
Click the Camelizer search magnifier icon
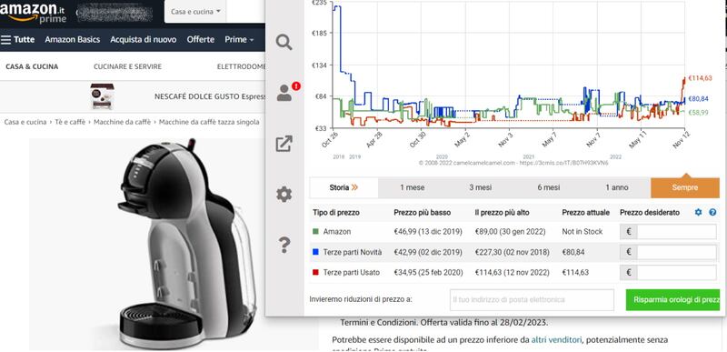pyautogui.click(x=284, y=42)
